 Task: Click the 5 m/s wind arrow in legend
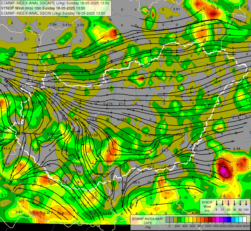[216, 203]
